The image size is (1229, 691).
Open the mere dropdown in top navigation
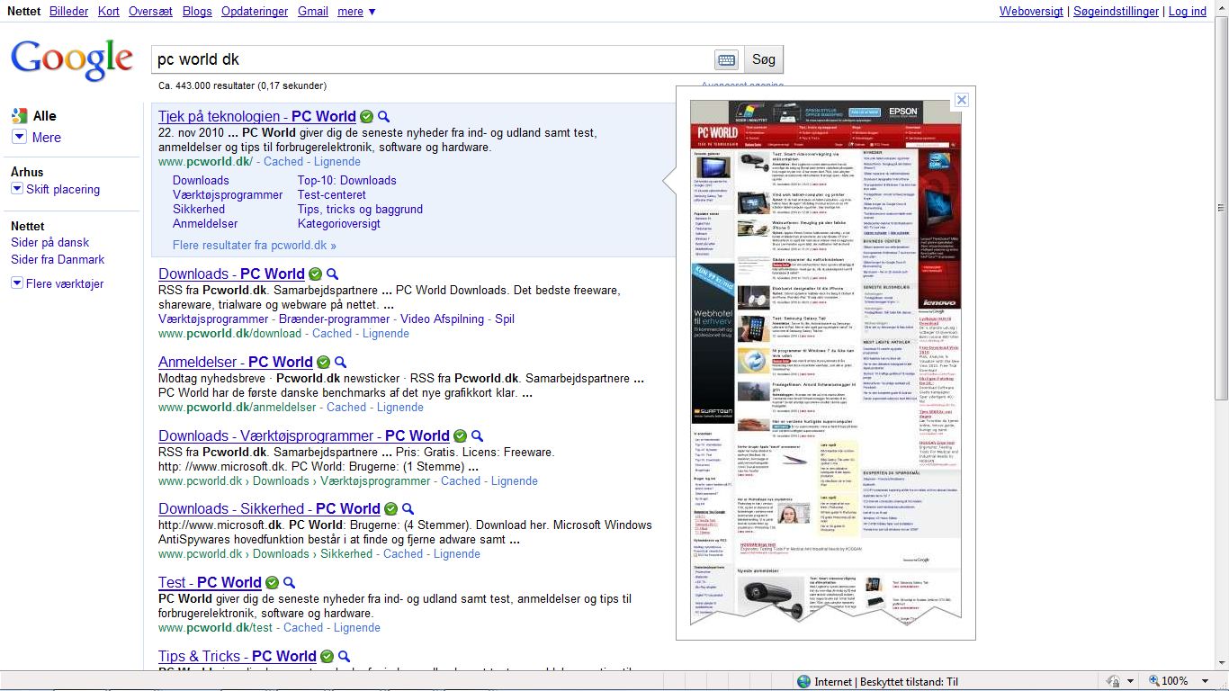tap(356, 12)
